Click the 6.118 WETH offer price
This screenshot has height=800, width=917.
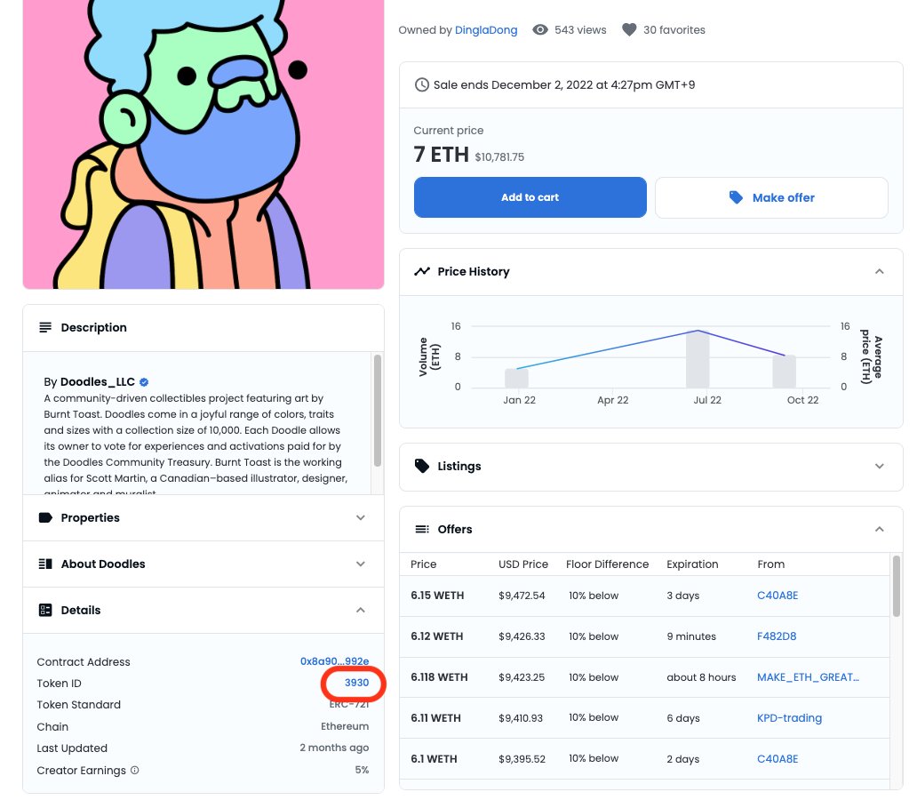click(x=439, y=677)
